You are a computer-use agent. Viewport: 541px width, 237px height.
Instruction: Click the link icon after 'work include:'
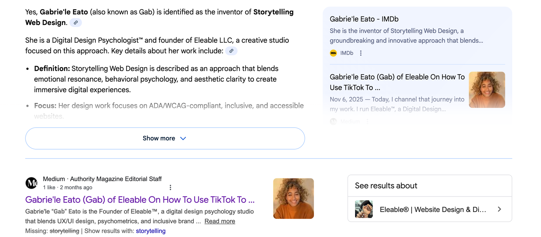click(x=231, y=51)
